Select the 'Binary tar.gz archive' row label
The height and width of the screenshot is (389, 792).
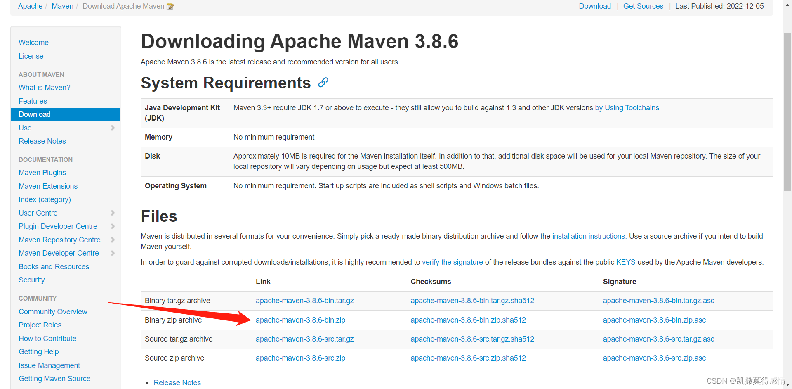177,301
